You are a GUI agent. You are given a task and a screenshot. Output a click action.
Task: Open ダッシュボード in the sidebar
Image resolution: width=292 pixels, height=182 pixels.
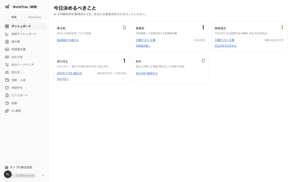[24, 26]
